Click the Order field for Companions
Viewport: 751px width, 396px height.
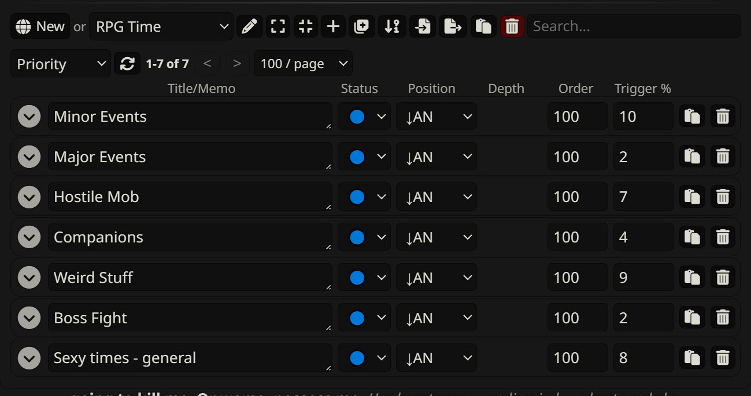click(578, 237)
